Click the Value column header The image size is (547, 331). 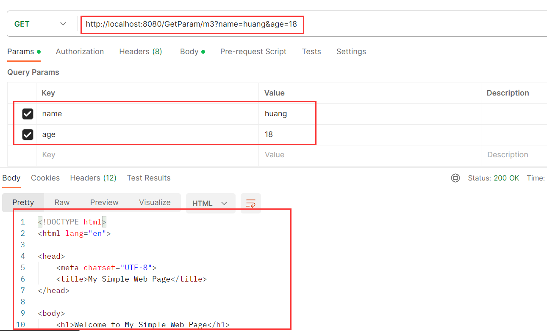275,93
